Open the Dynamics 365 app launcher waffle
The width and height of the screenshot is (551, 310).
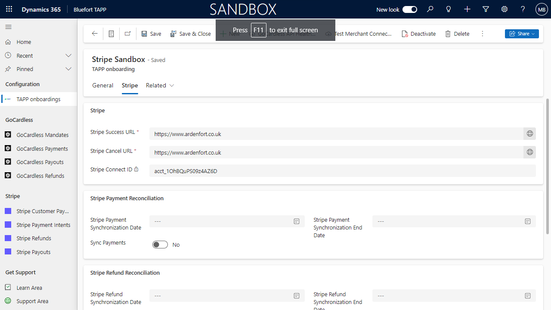pos(9,9)
